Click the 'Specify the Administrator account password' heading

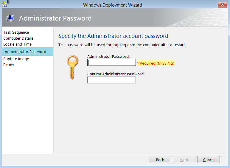(114, 36)
